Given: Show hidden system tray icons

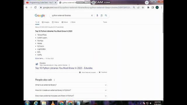Looking at the screenshot, I should coord(141,103).
